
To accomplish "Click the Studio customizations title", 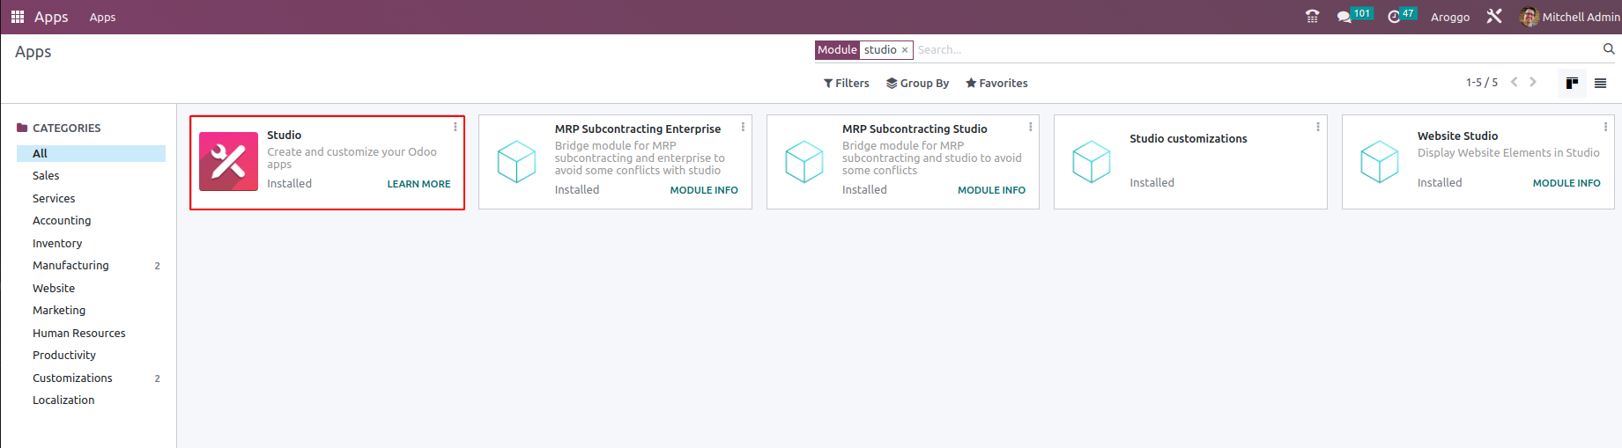I will [x=1189, y=138].
